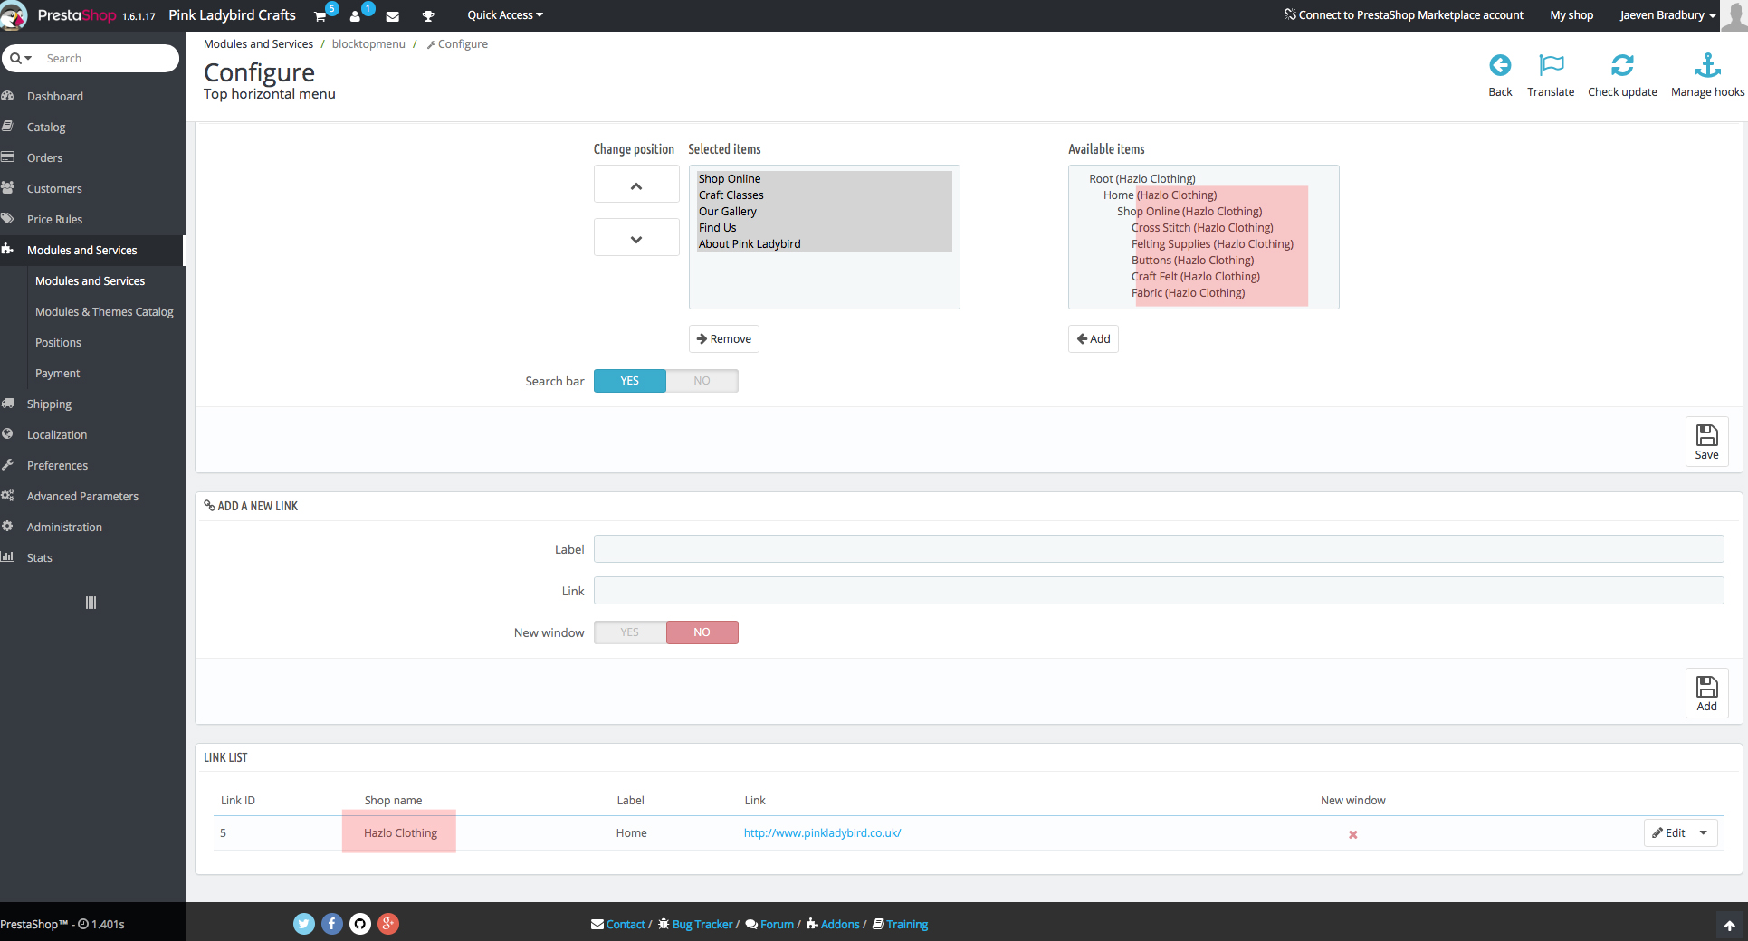1748x941 pixels.
Task: Open the Twitter icon in footer
Action: (x=304, y=924)
